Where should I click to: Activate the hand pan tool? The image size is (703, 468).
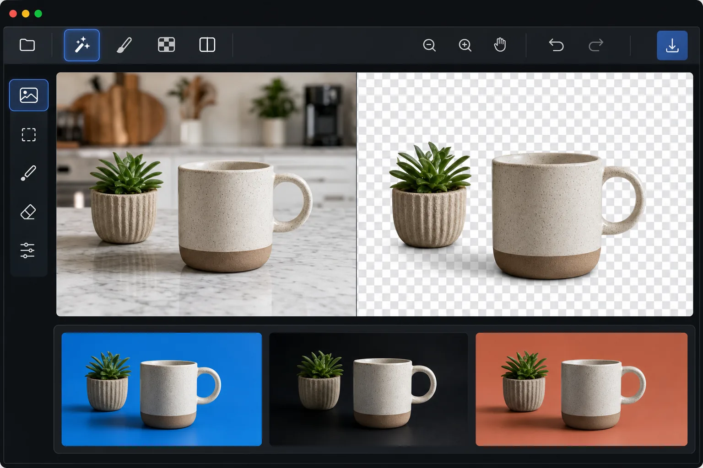point(500,45)
